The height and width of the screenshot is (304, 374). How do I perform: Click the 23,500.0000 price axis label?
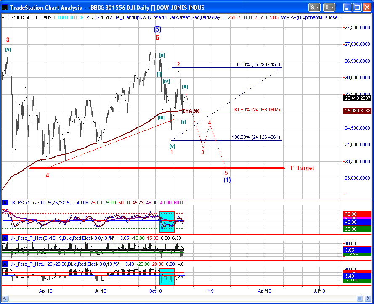[357, 161]
